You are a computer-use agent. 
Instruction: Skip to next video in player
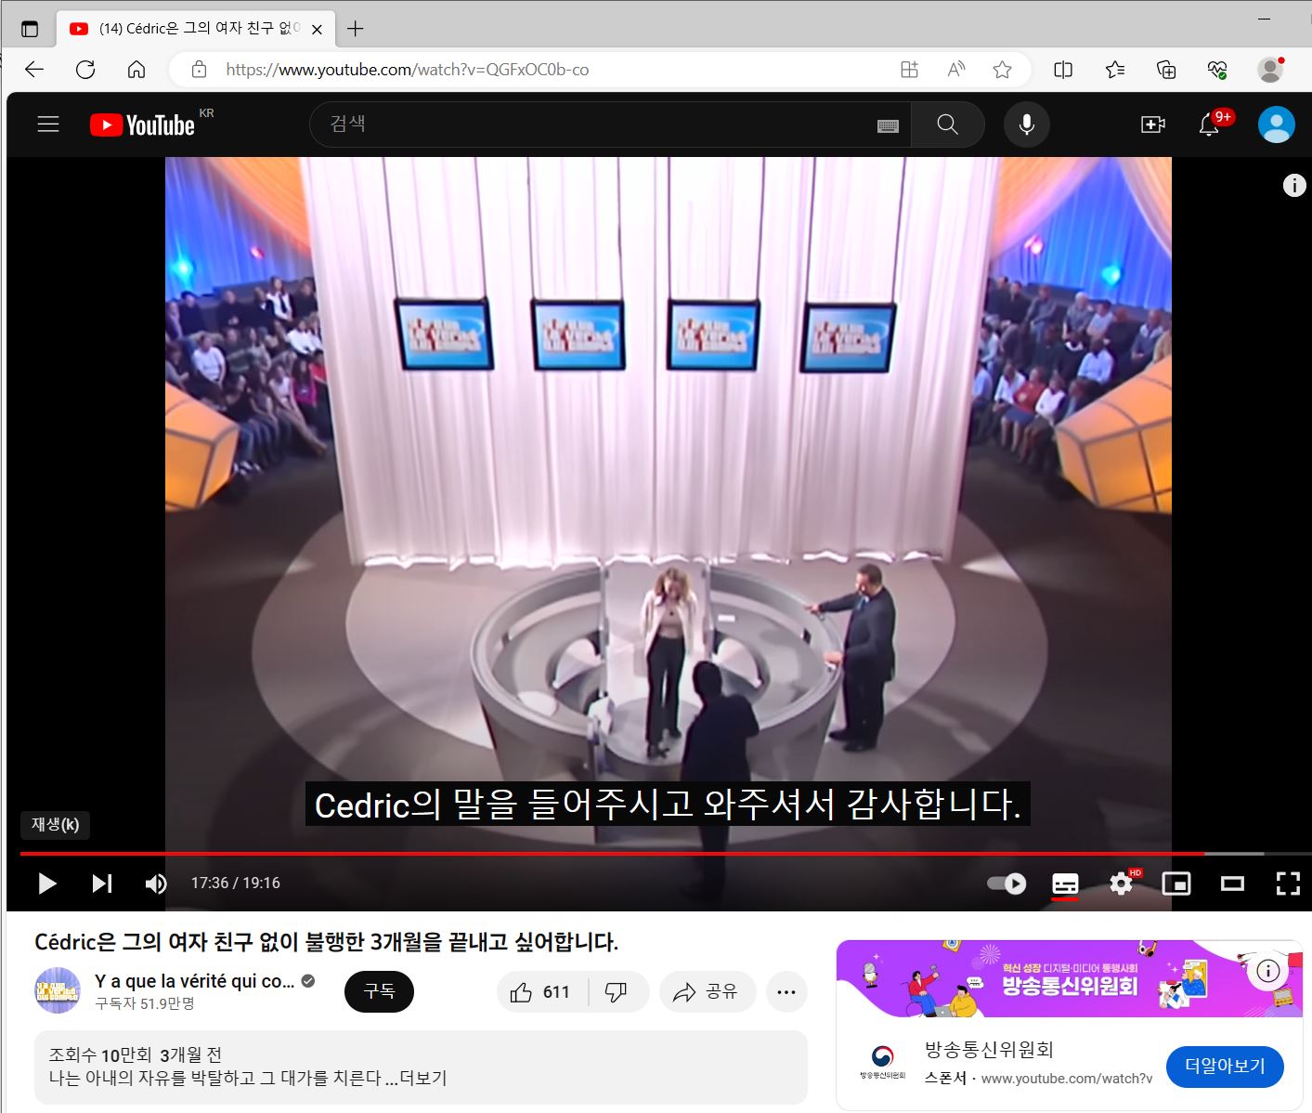click(x=102, y=884)
